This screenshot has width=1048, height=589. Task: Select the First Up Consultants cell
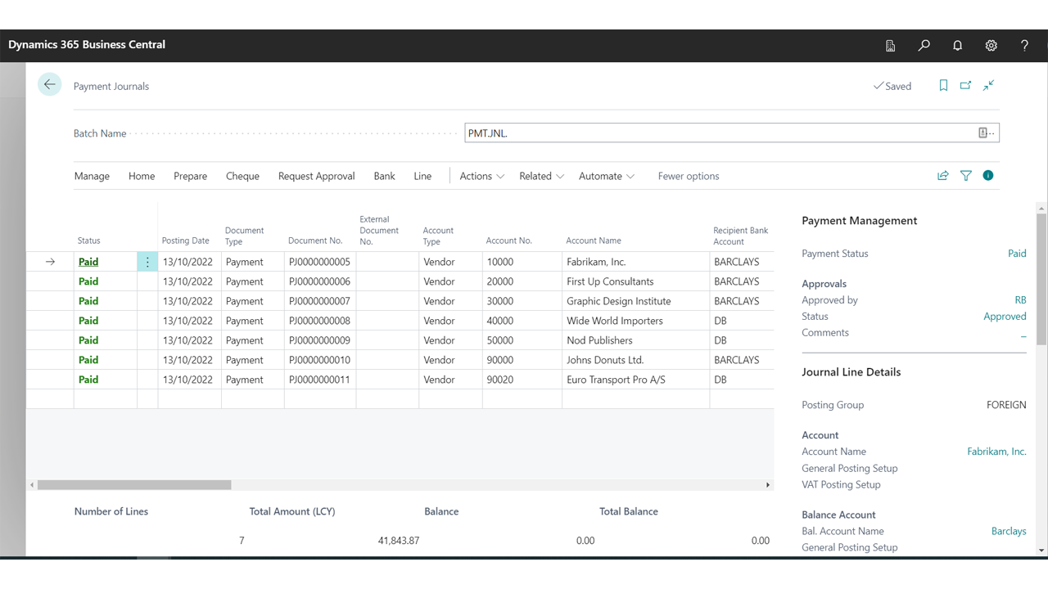coord(635,281)
